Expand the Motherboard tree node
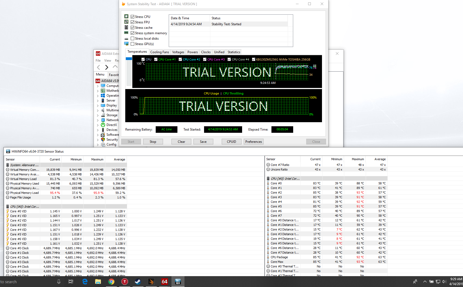Screen dimensions: 463x287 pyautogui.click(x=98, y=91)
